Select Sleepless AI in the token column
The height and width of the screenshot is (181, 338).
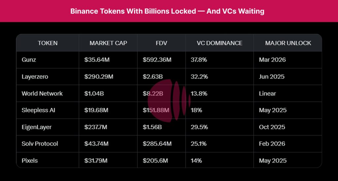38,110
